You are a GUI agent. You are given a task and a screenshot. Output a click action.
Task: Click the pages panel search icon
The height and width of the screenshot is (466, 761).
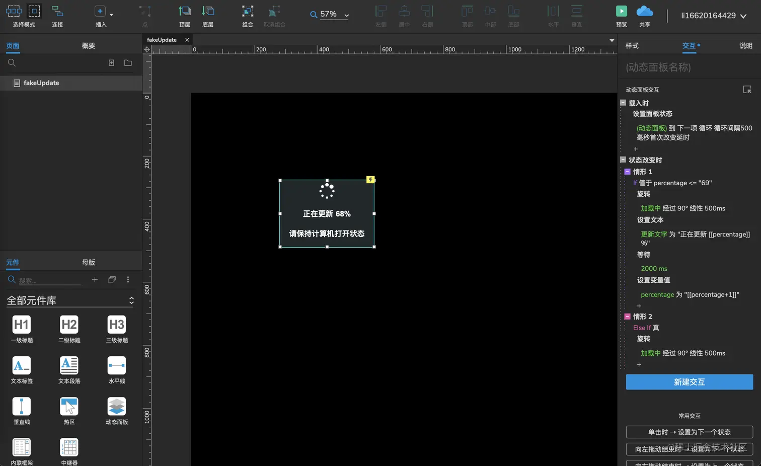[12, 63]
